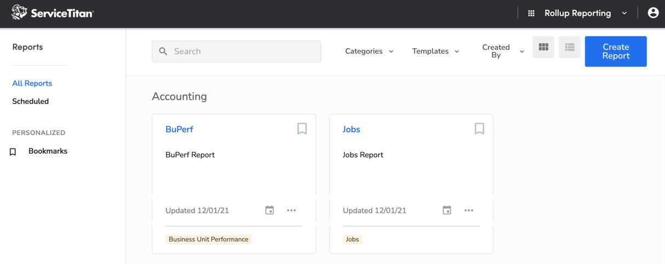The width and height of the screenshot is (665, 264).
Task: Open the Created By filter dropdown
Action: 503,51
